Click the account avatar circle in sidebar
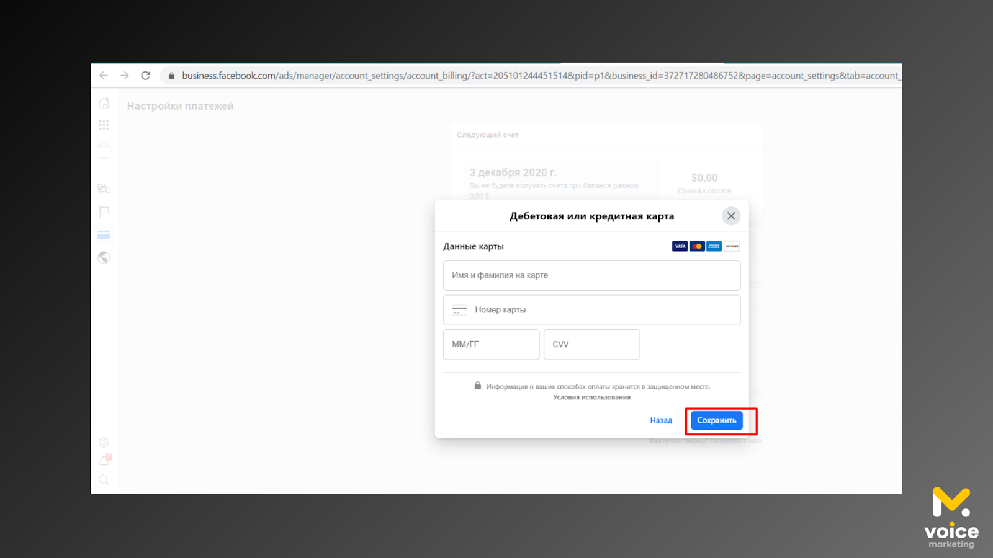 [x=104, y=151]
